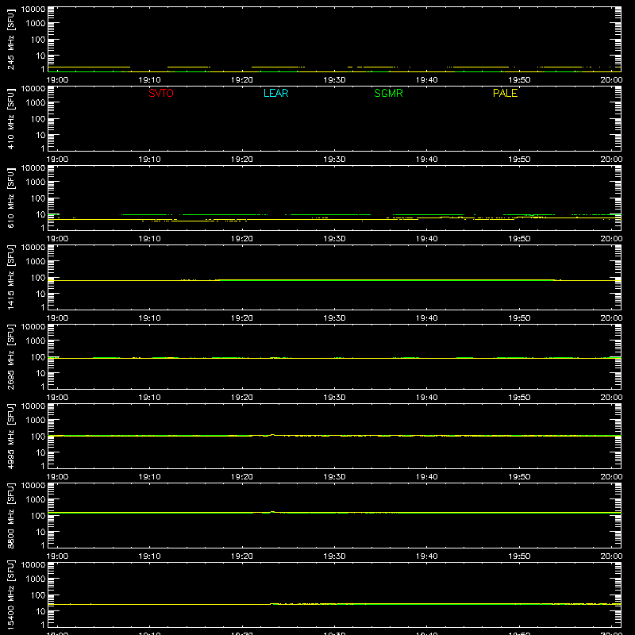Click 19:50 time label of 8800 MHz plot

519,556
